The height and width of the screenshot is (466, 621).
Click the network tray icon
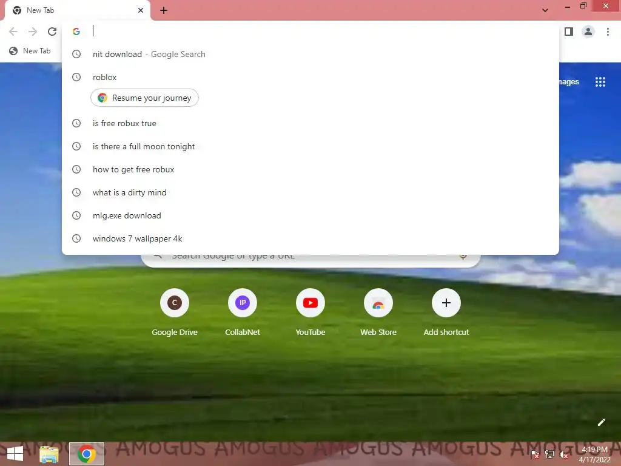[x=549, y=454]
